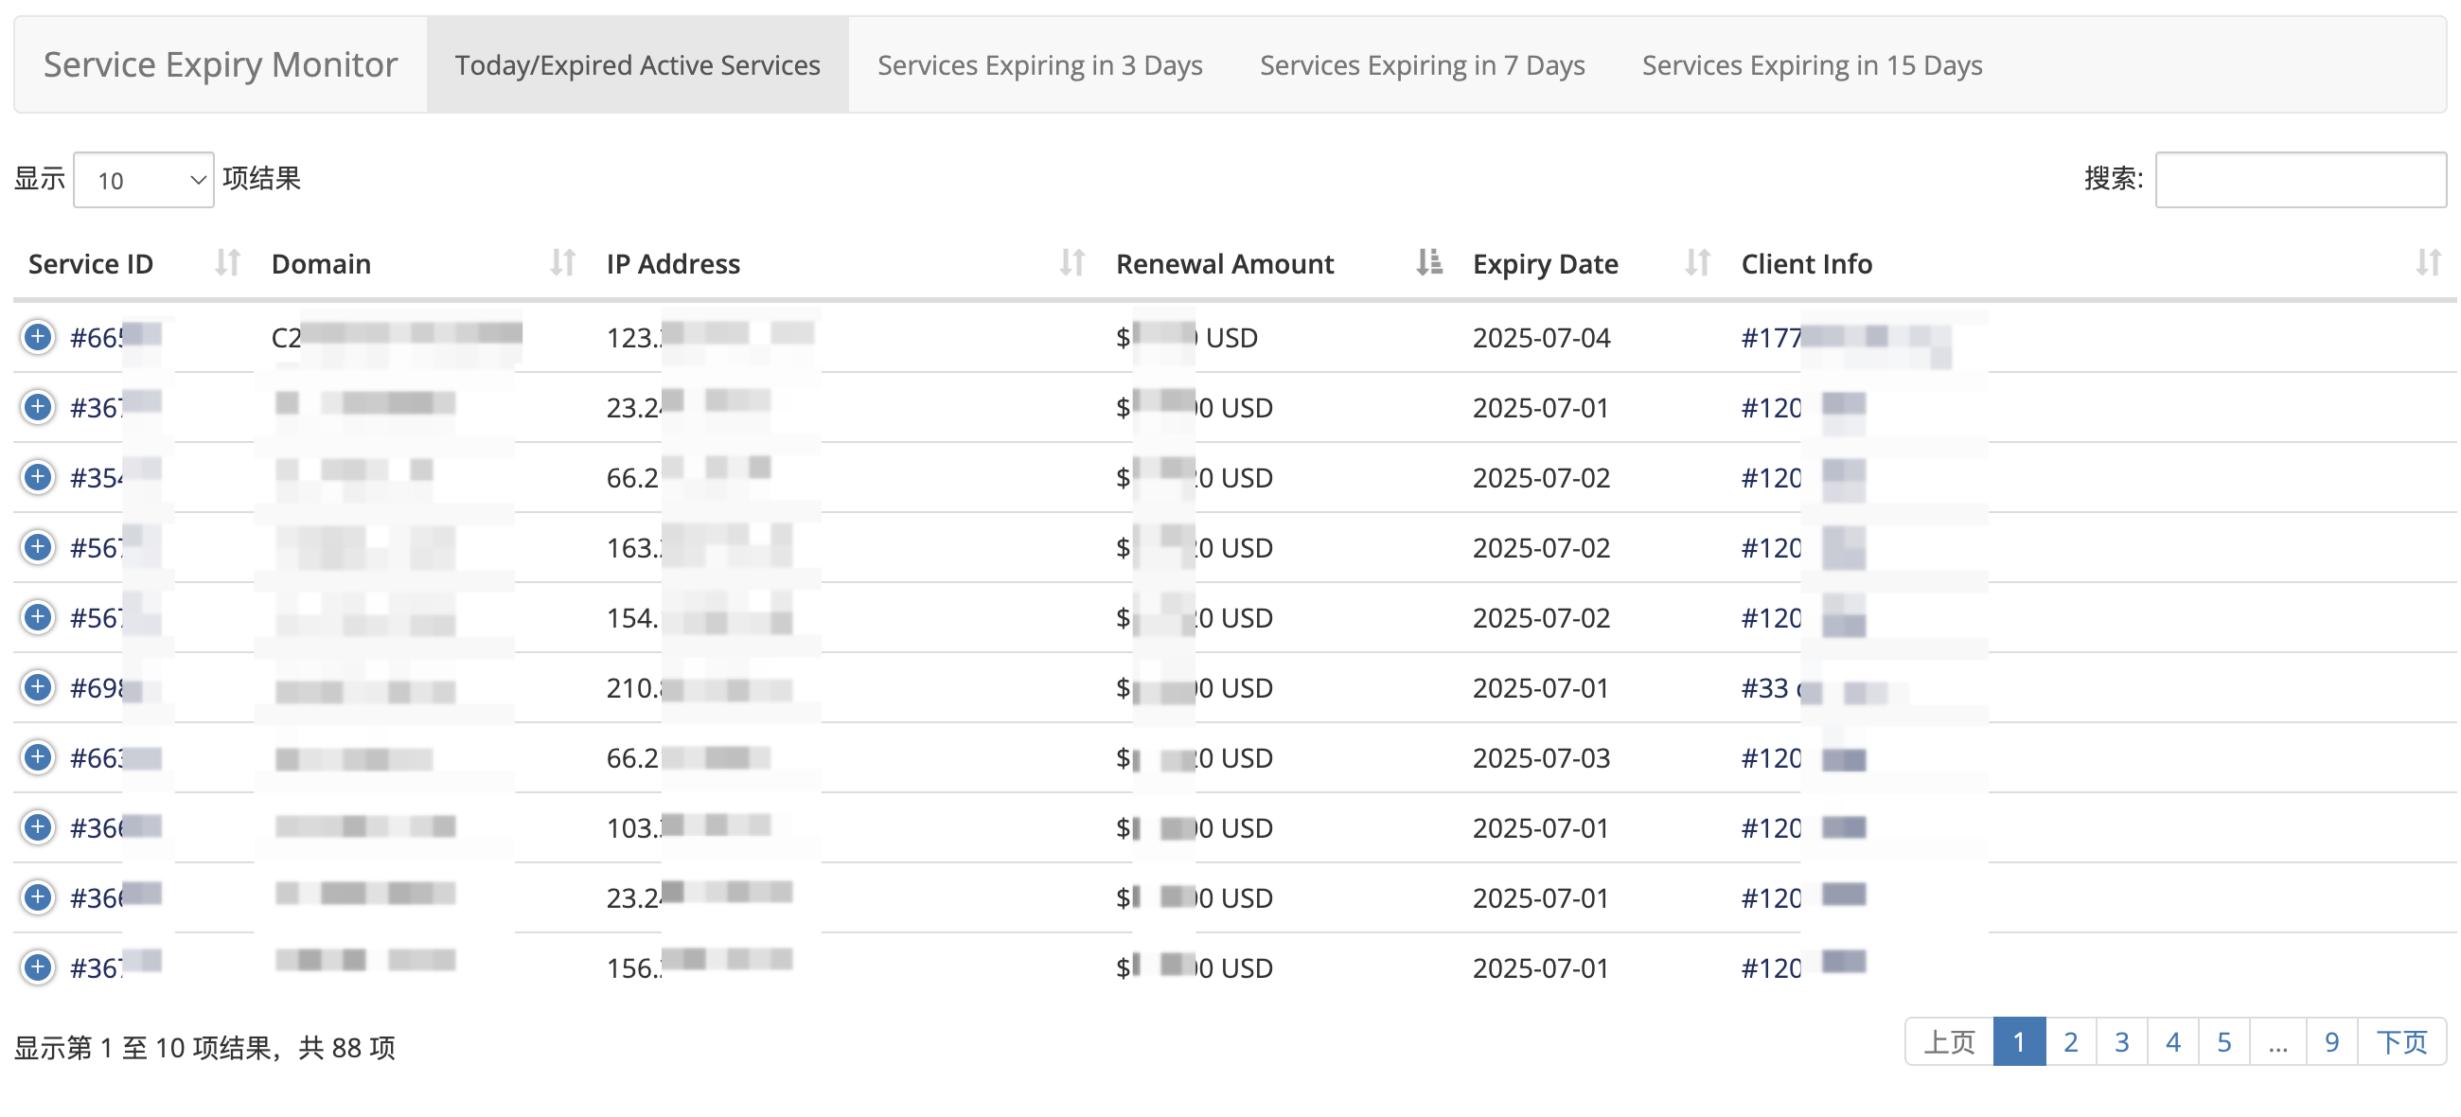Select Services Expiring in 15 Days tab

(1812, 65)
